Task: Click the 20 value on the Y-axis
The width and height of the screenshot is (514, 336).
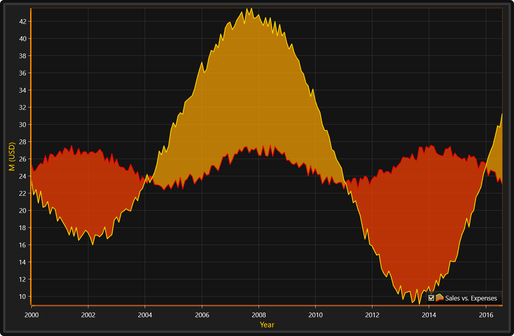Action: [23, 211]
